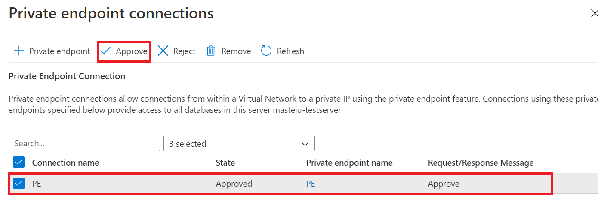Click the Remove trash can icon
Viewport: 598px width, 202px height.
(x=211, y=51)
